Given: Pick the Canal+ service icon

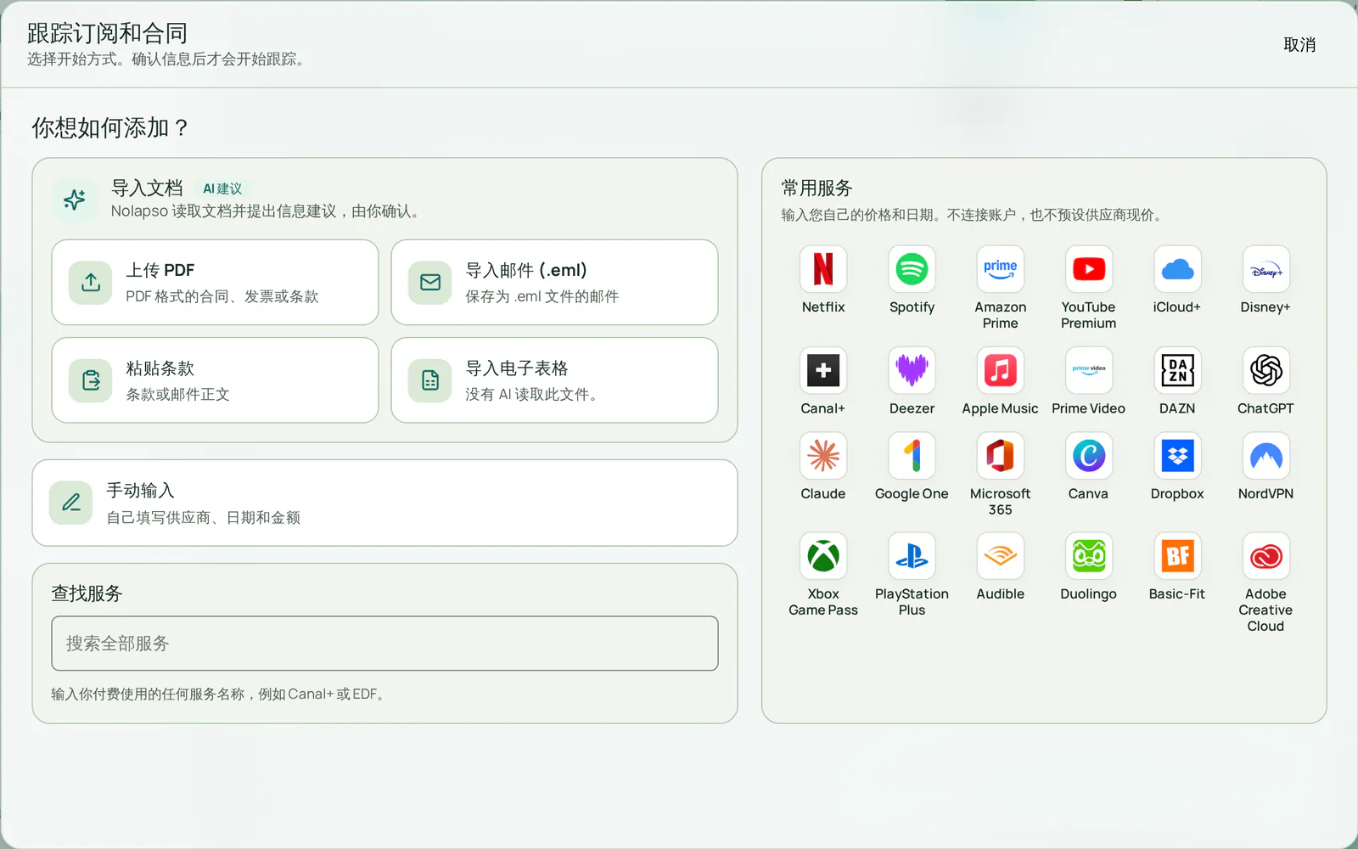Looking at the screenshot, I should (x=823, y=370).
